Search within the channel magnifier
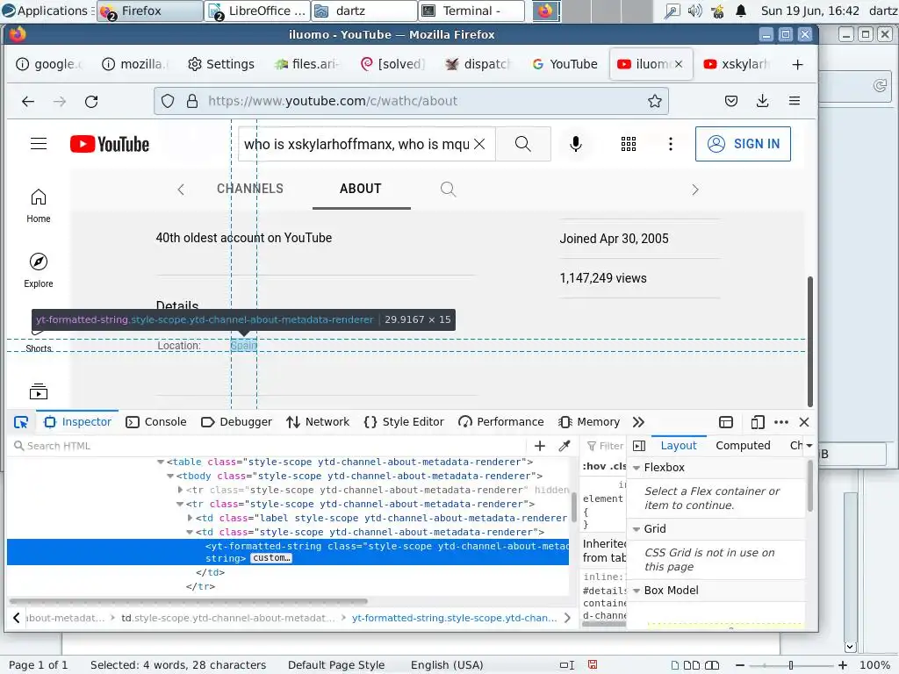The height and width of the screenshot is (674, 899). [x=448, y=190]
